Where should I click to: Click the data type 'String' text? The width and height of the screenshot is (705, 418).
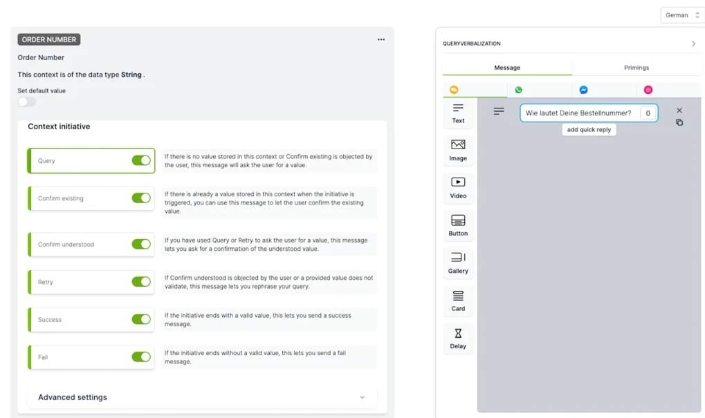131,75
